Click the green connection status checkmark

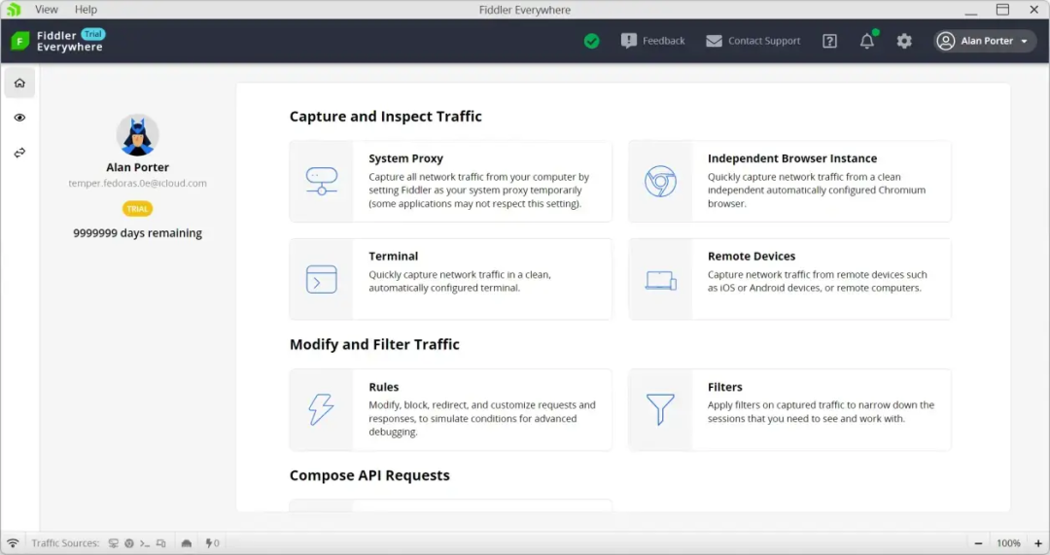pos(591,41)
